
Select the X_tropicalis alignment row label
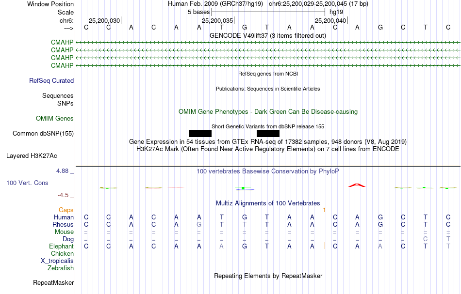[57, 261]
